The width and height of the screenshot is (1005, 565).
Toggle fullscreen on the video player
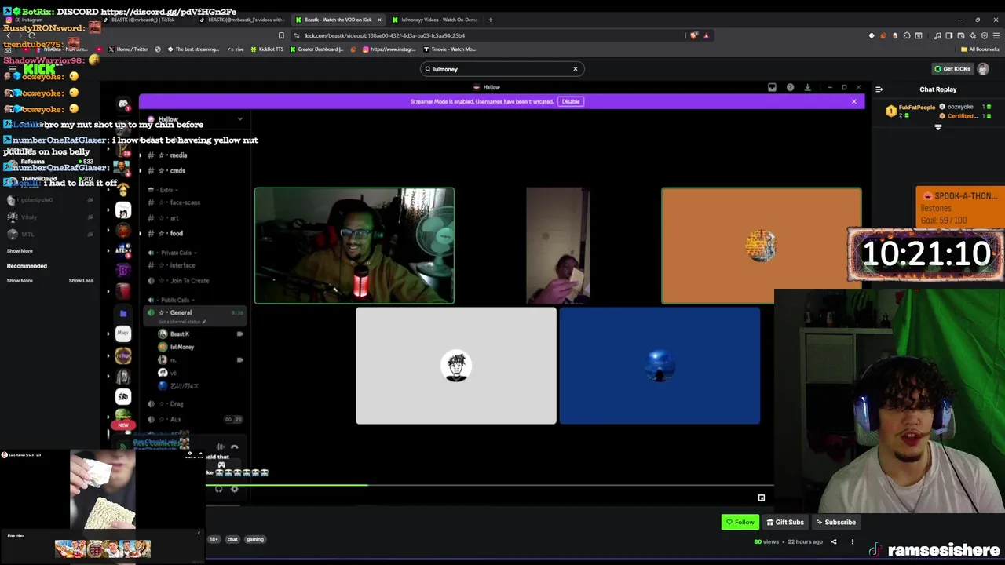click(761, 498)
